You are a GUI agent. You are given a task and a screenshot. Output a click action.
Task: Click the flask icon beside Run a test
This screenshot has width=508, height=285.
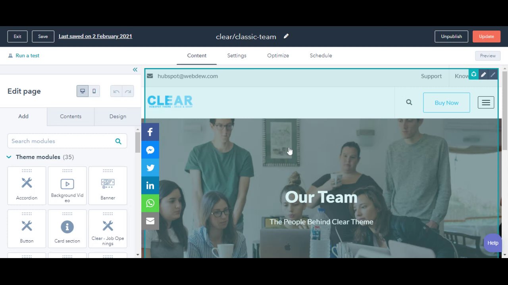point(10,56)
